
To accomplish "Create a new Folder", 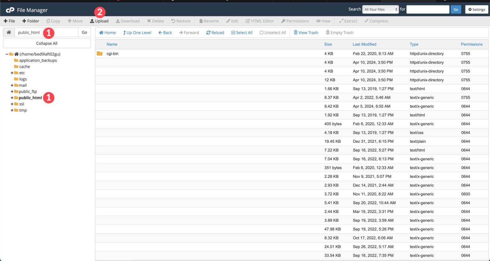I will point(30,21).
